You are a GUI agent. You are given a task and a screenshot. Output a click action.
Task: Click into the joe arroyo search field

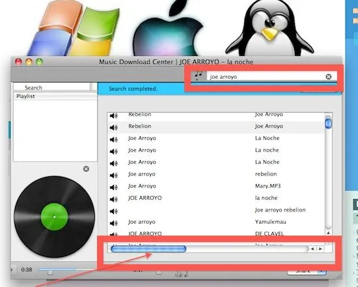[x=266, y=77]
